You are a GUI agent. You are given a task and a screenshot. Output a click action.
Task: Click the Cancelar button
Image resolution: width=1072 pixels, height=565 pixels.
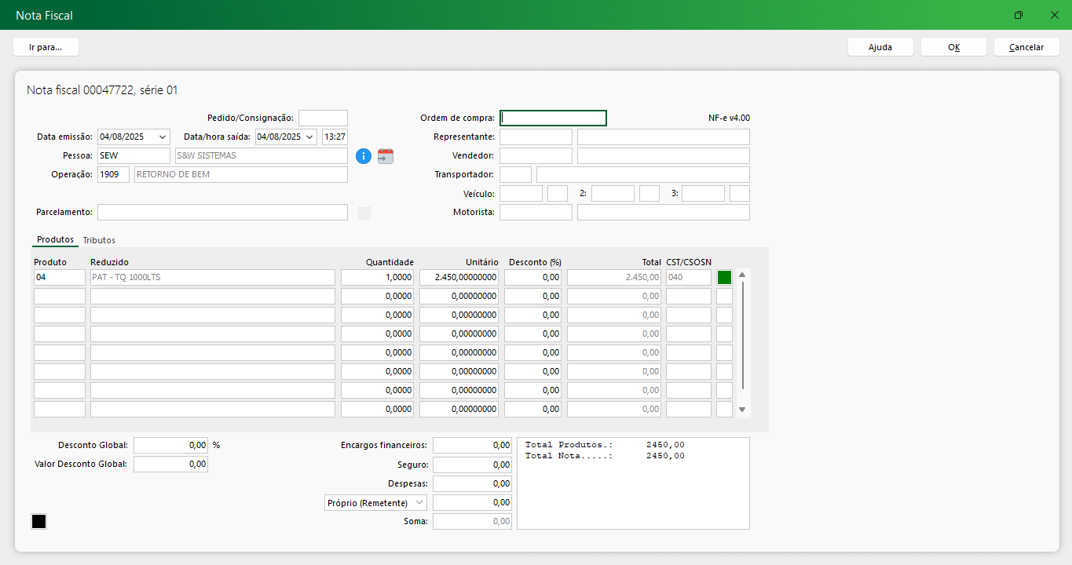[x=1026, y=47]
